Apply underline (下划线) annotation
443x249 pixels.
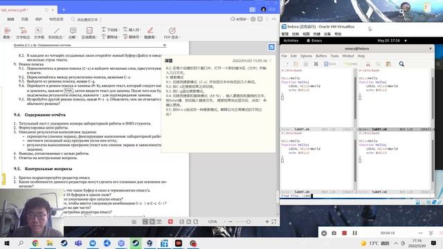[110, 29]
